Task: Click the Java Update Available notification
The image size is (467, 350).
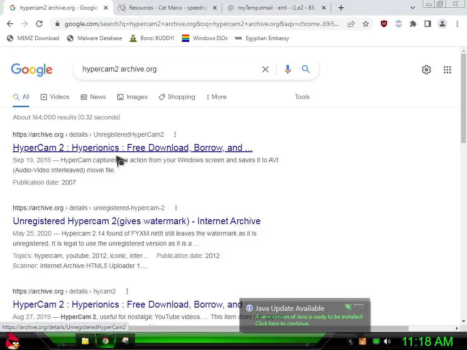Action: pyautogui.click(x=305, y=315)
